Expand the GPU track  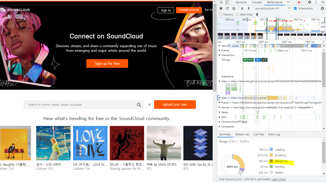pos(220,117)
